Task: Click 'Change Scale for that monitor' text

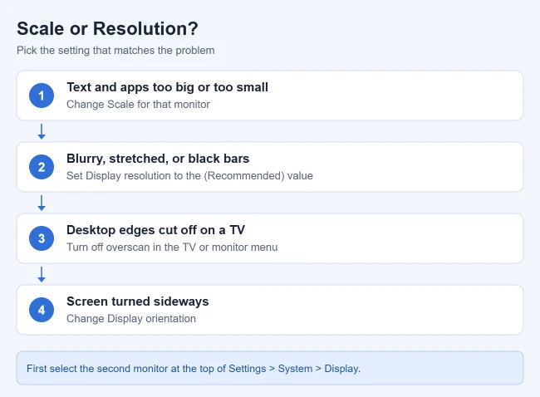Action: click(138, 105)
